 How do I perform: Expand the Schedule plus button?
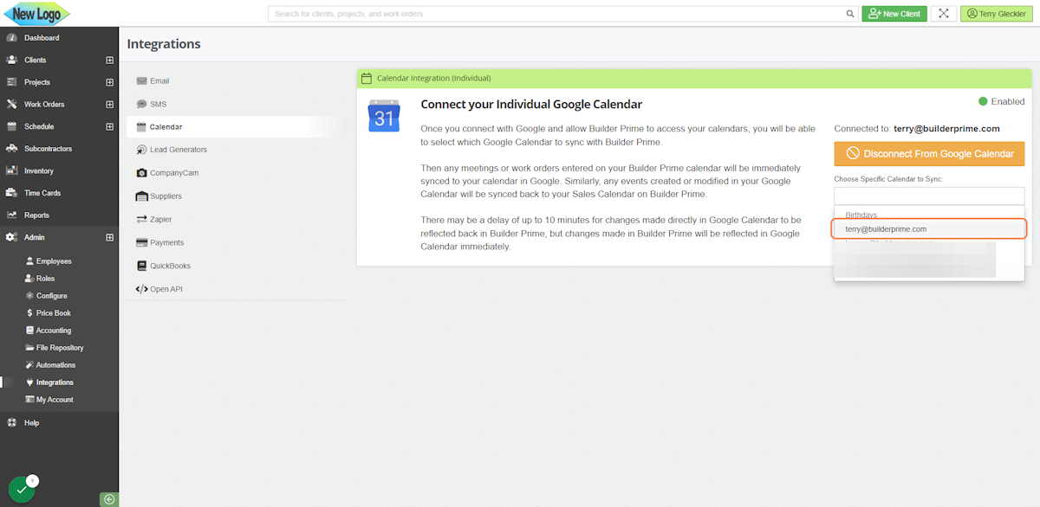110,126
